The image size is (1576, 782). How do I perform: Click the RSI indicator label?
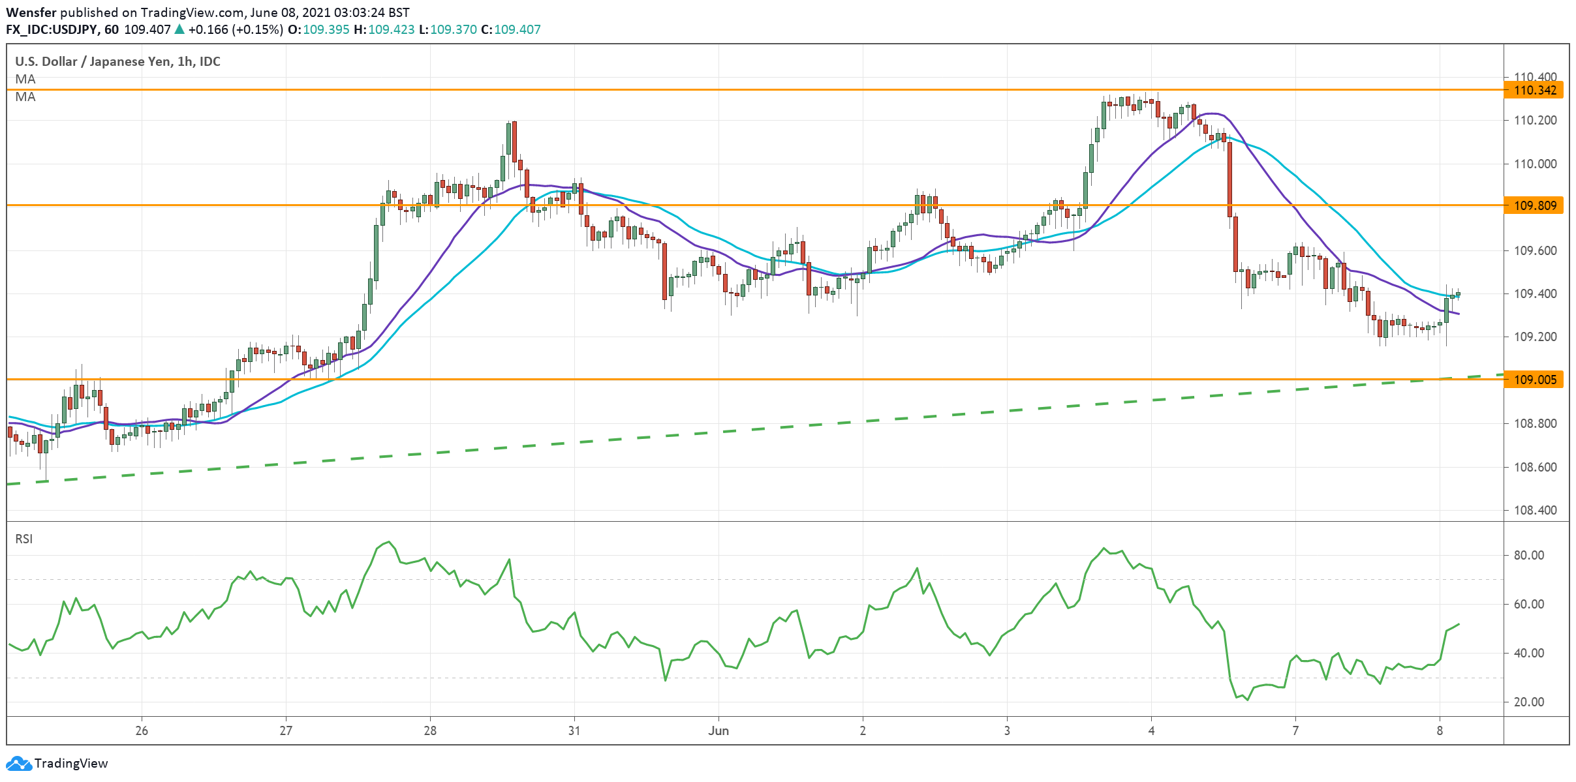coord(24,539)
